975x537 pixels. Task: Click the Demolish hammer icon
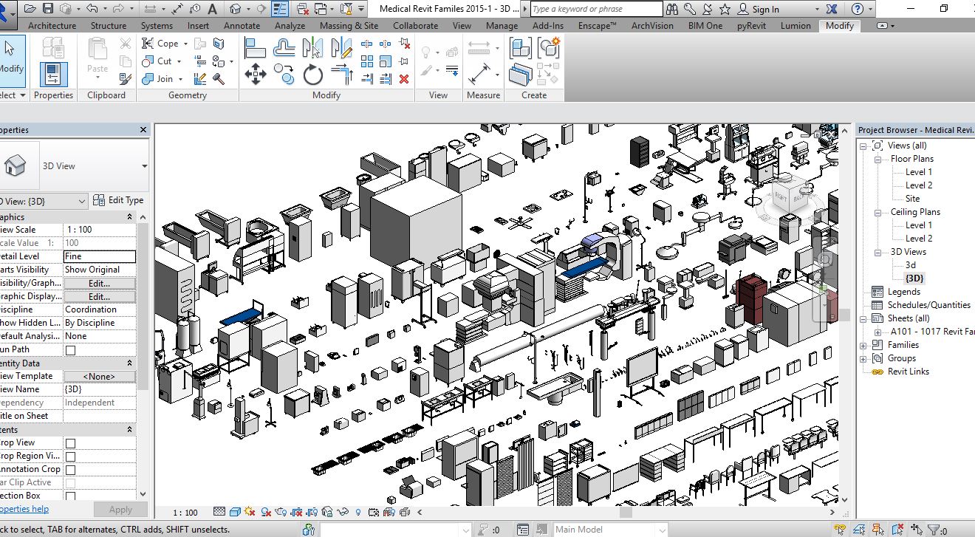coord(219,79)
